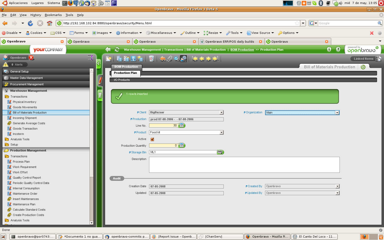Open Search with magnifying glass icon

(x=176, y=59)
